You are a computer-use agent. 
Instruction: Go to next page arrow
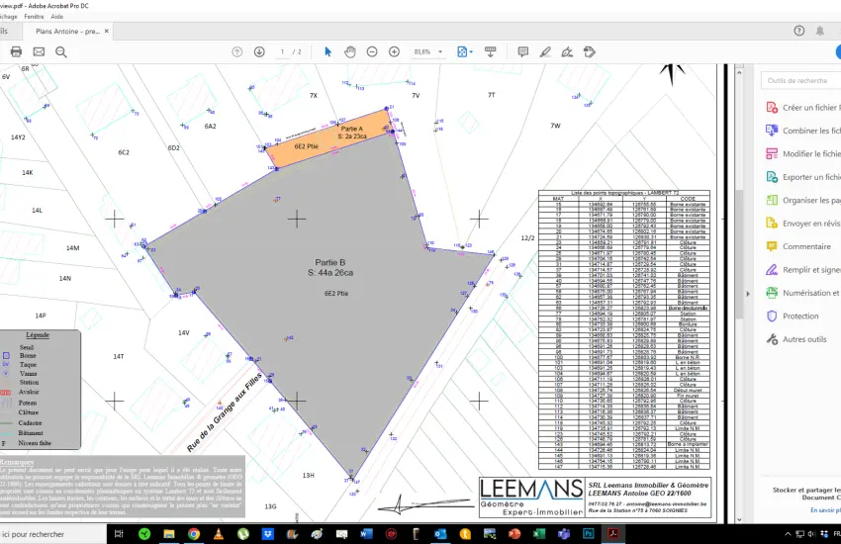[x=259, y=51]
